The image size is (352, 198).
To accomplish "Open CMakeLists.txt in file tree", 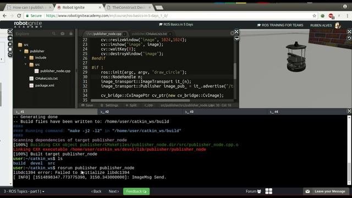I will pos(44,78).
